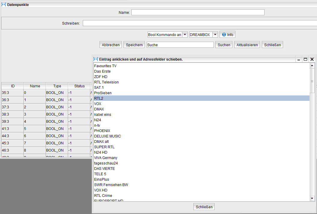
Task: Click into the Name text field
Action: (x=198, y=12)
